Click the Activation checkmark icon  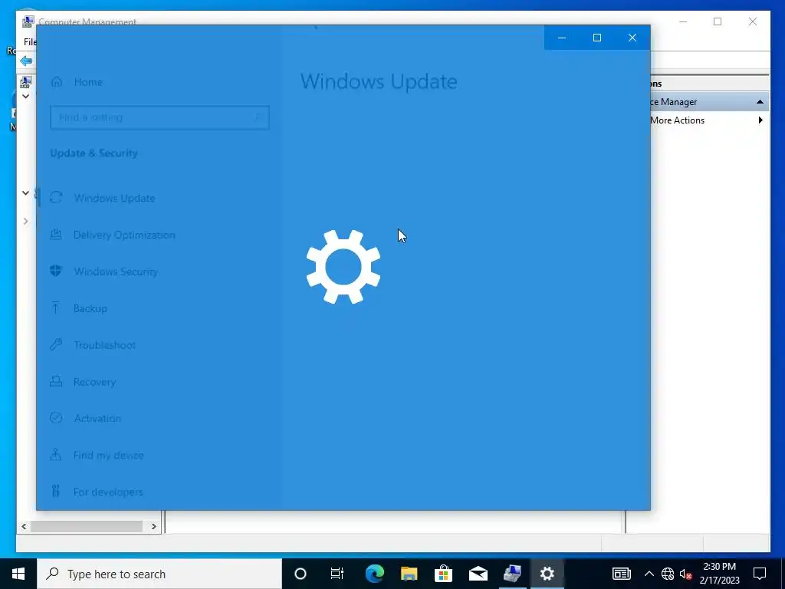click(x=56, y=418)
